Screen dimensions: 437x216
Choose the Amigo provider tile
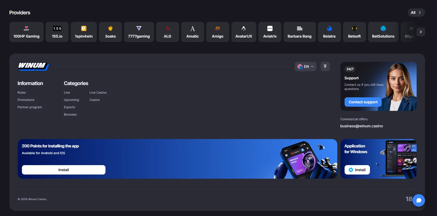[218, 32]
